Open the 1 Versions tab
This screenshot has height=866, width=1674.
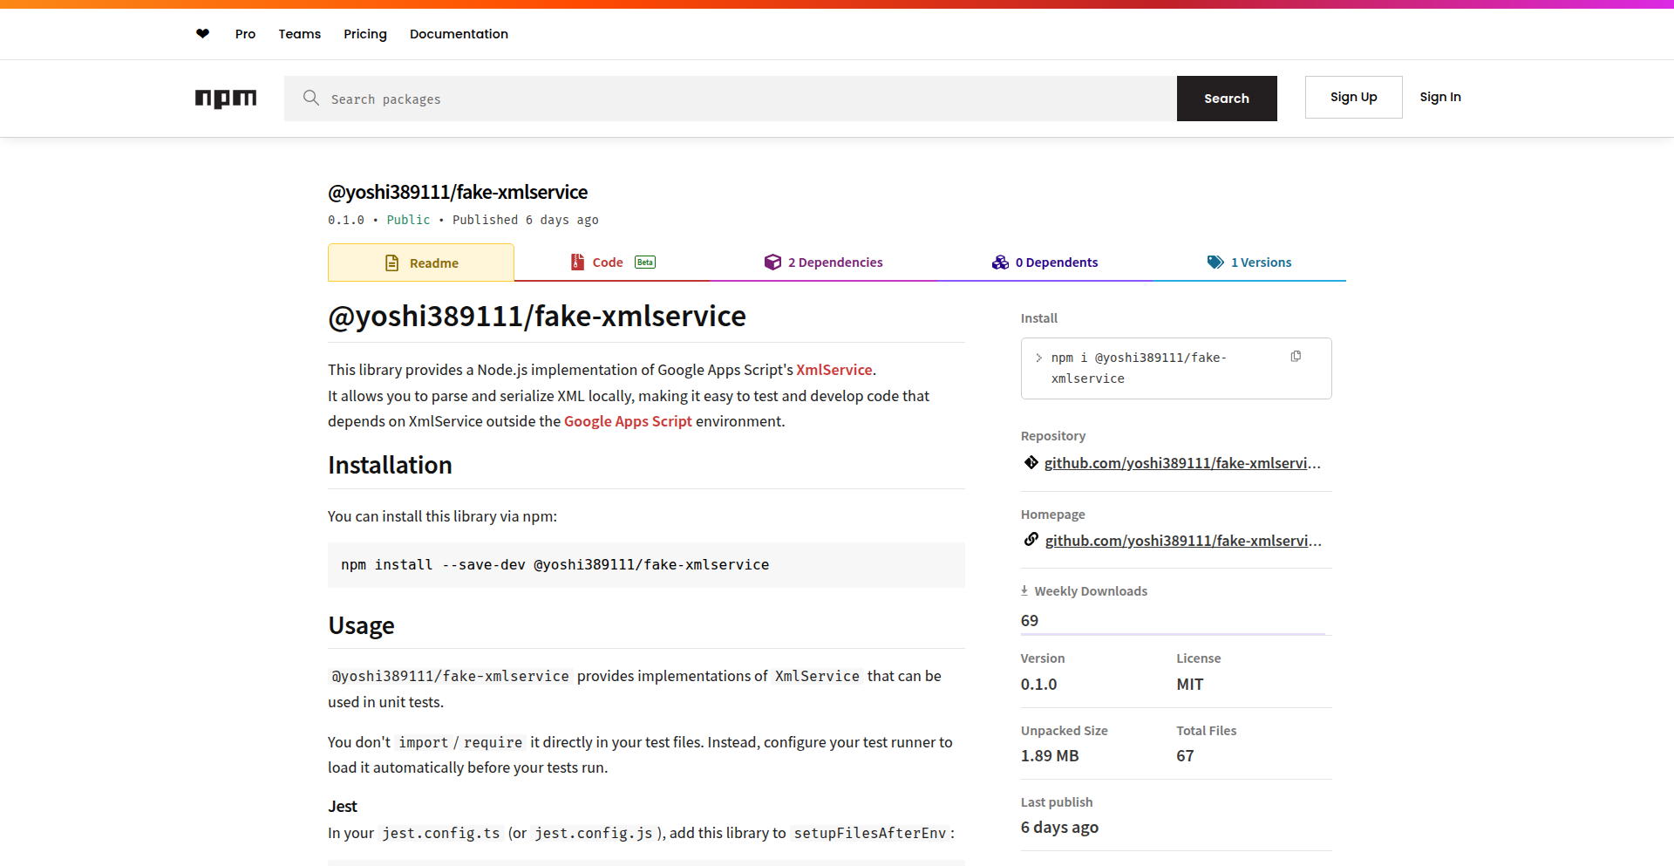(1249, 263)
